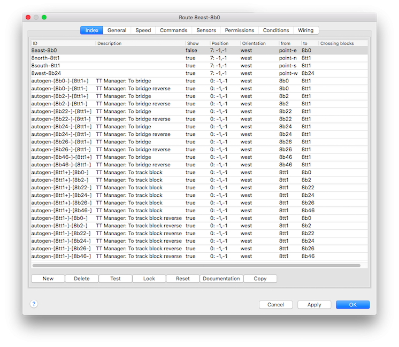
Task: Click the Apply button
Action: click(x=314, y=305)
